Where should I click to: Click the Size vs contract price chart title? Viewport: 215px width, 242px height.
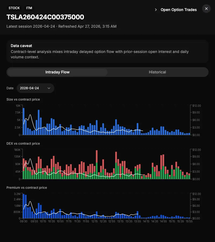[23, 99]
